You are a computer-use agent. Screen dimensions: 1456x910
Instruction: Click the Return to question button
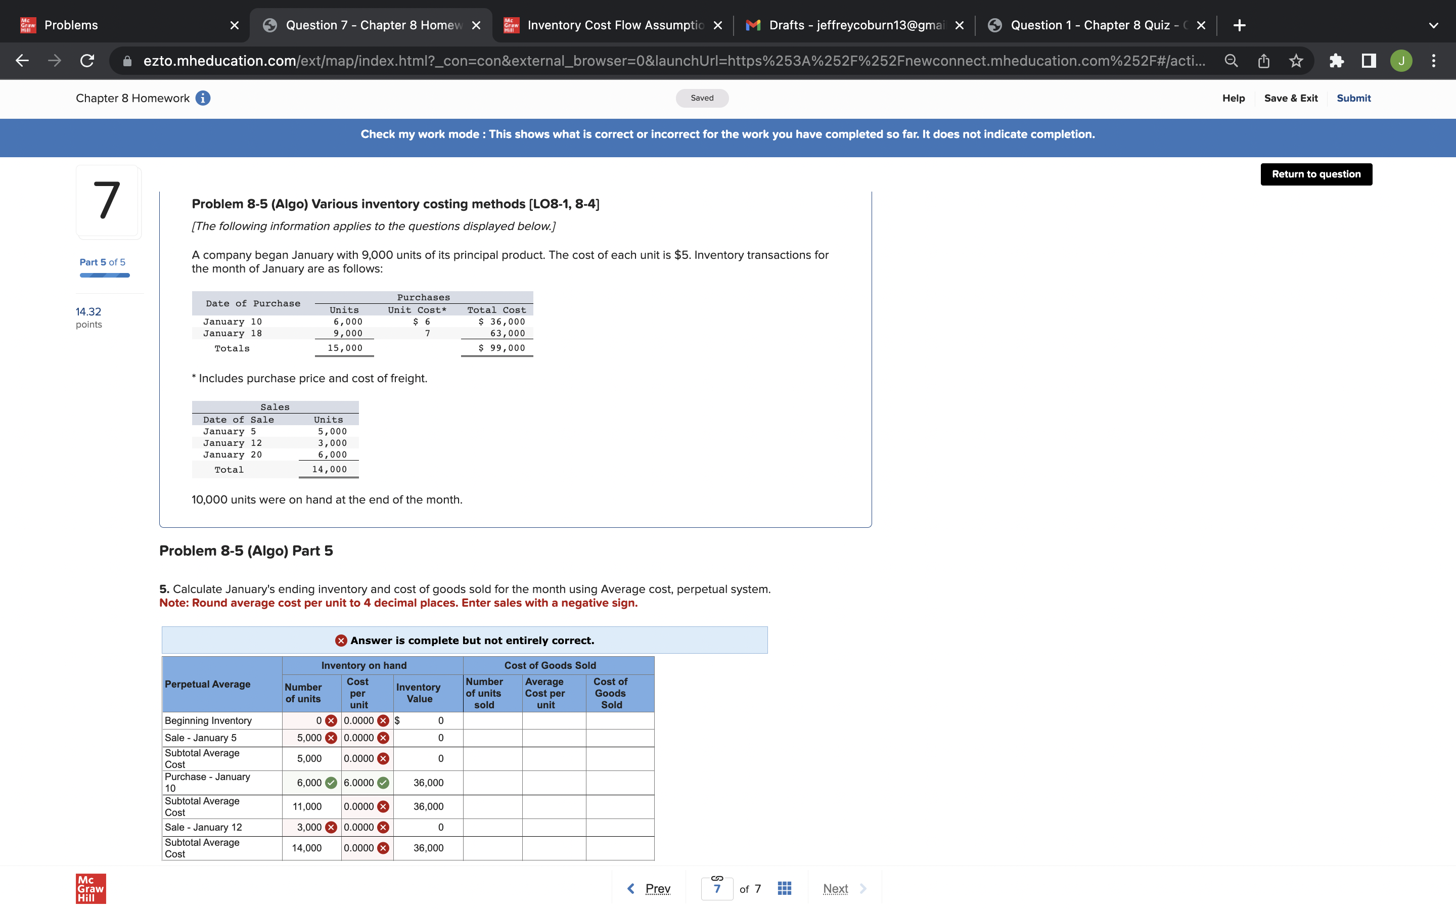[1316, 174]
